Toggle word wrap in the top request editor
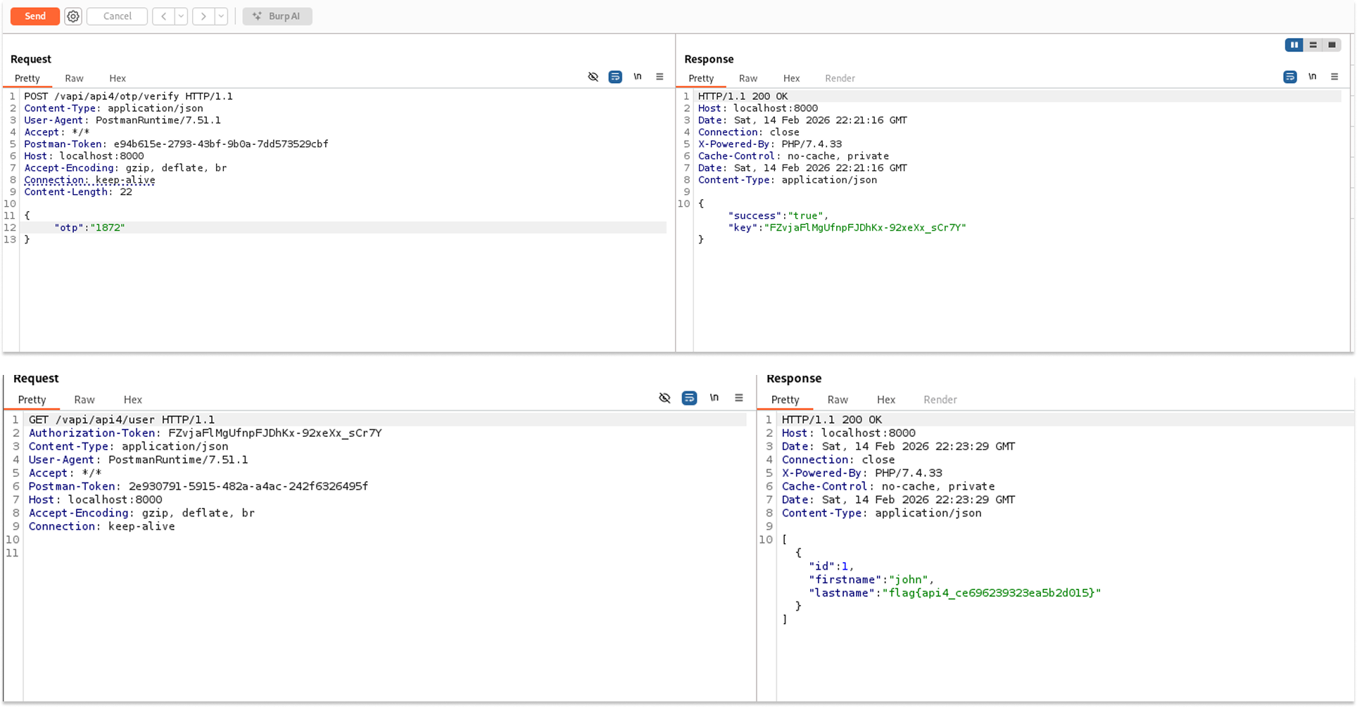Screen dimensions: 1357x707 615,77
